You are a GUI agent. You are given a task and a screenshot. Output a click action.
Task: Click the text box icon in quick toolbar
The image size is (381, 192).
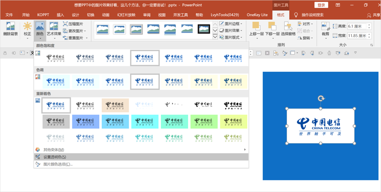tap(22, 53)
